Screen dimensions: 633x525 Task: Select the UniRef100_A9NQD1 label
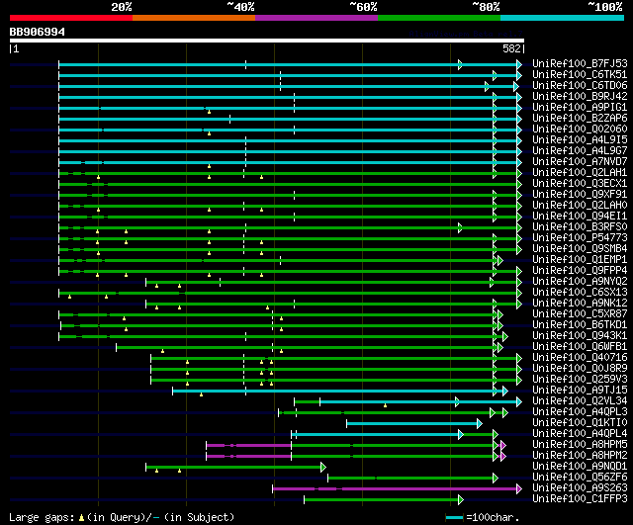(580, 467)
